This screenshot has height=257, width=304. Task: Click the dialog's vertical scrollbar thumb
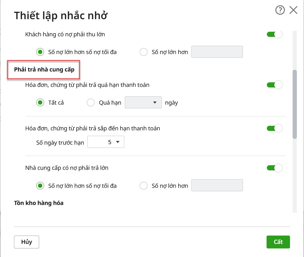coord(295,104)
